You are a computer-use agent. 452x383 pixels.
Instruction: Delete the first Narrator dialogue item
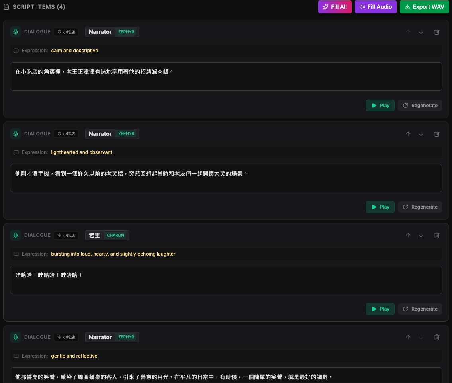(437, 32)
